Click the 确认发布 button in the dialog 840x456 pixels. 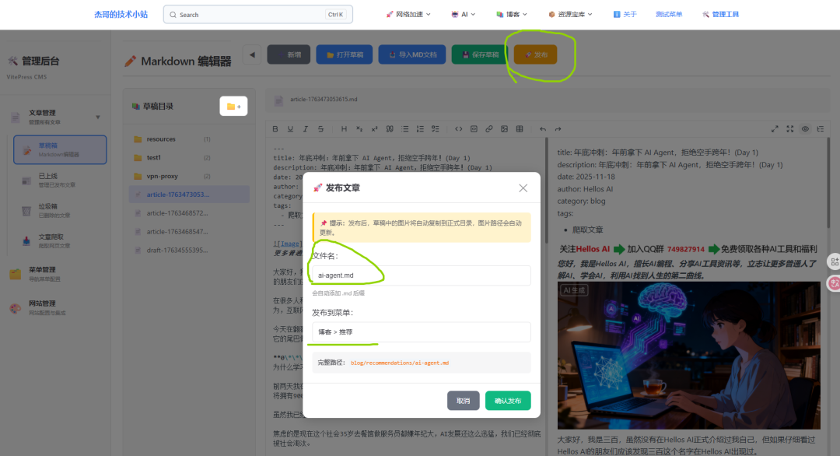click(508, 400)
